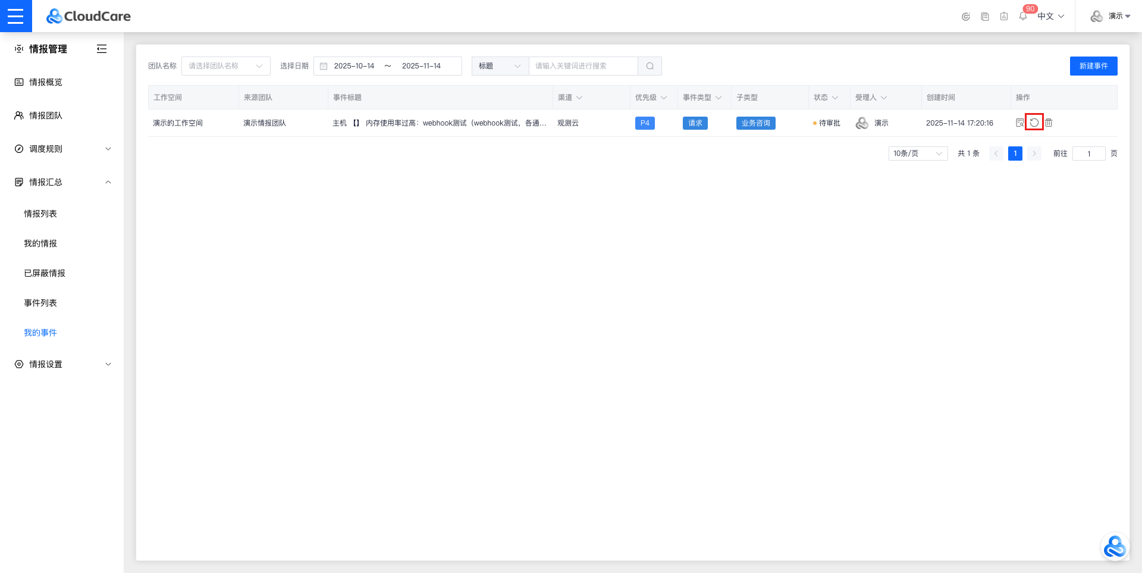Click the clipboard chart icon in the header
Screen dimensions: 1142x573
pyautogui.click(x=1004, y=17)
